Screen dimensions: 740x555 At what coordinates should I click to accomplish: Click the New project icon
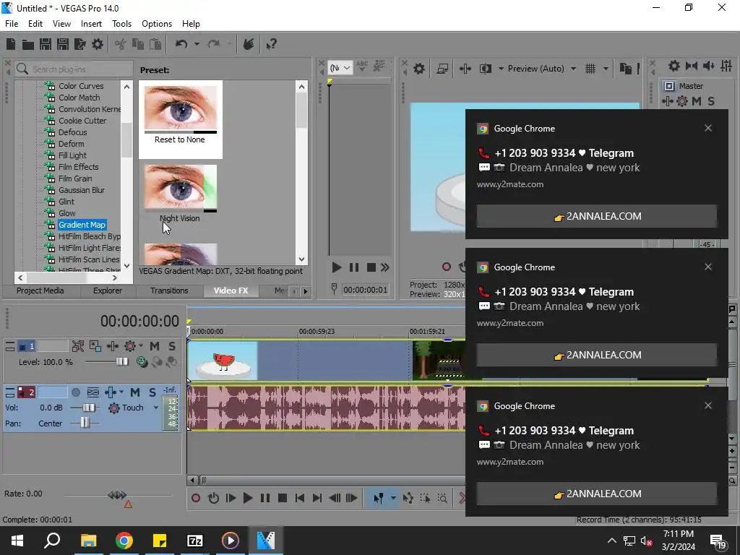pos(11,44)
